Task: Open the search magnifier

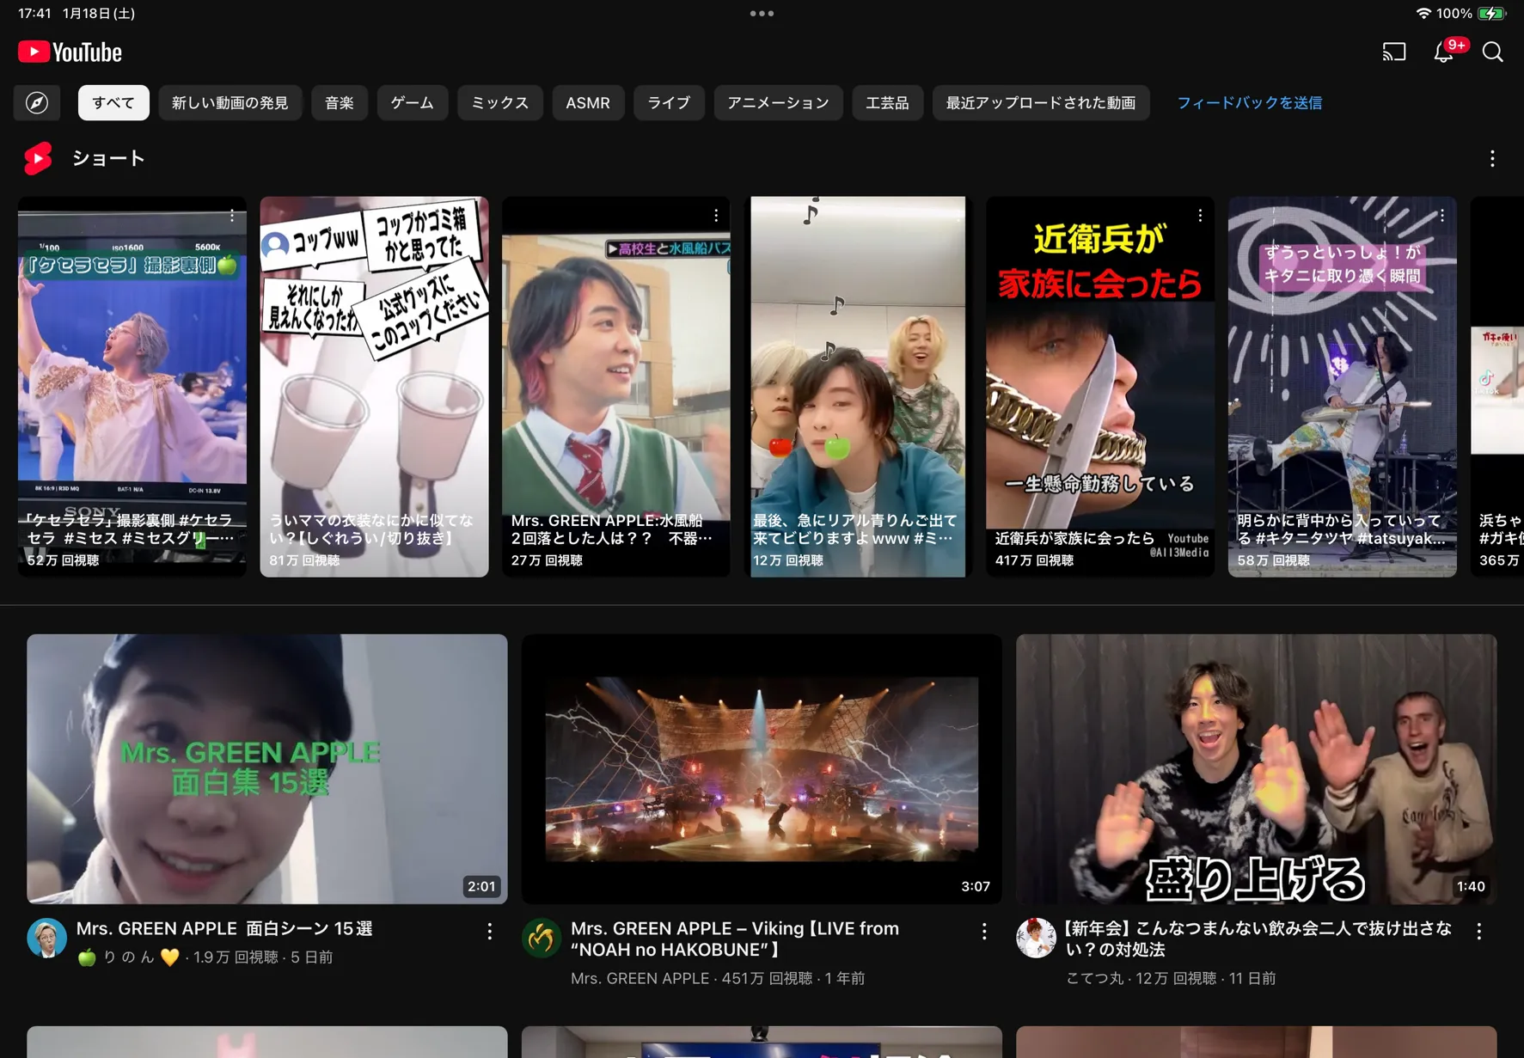Action: pos(1493,52)
